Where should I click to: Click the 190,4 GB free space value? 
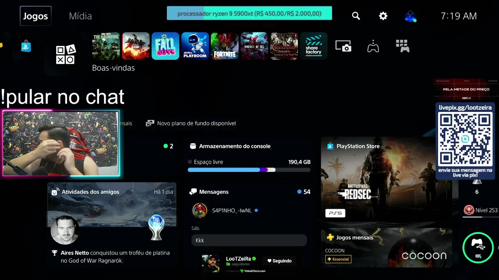[x=299, y=162]
